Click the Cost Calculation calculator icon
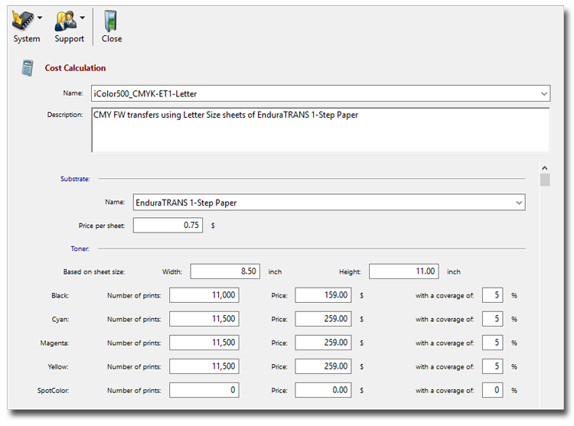Image resolution: width=574 pixels, height=426 pixels. (x=28, y=67)
